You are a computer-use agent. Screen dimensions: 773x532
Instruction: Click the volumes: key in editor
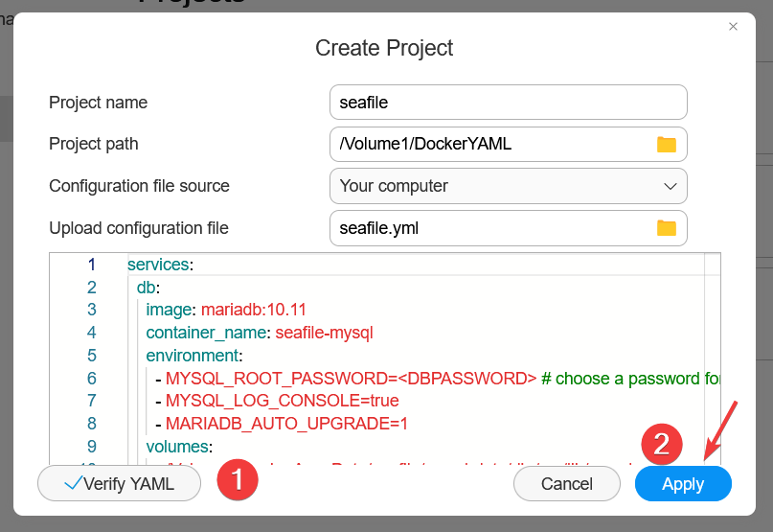[x=179, y=447]
